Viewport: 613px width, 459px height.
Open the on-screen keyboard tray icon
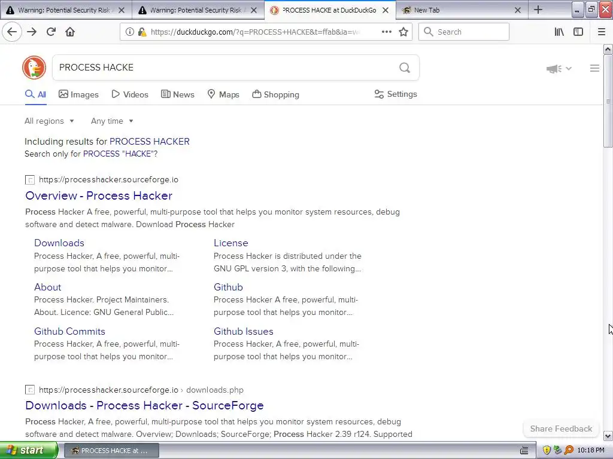(x=524, y=451)
